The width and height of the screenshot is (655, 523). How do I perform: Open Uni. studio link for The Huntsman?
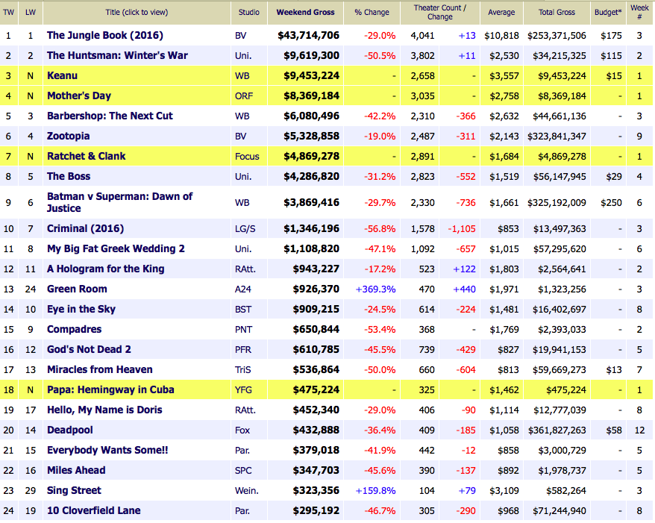pos(243,55)
